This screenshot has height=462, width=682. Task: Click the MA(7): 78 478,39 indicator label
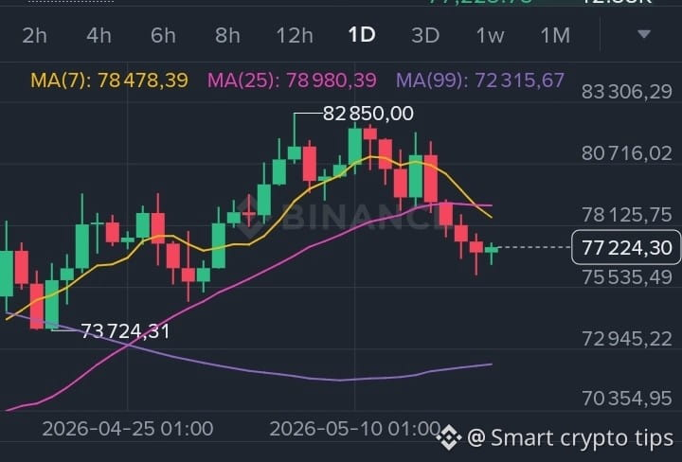(109, 80)
